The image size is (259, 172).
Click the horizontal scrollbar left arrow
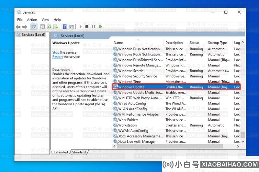pyautogui.click(x=114, y=146)
